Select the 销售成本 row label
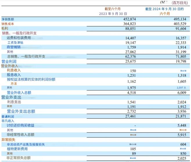Viewport: 191px width, 162px height. 8,24
